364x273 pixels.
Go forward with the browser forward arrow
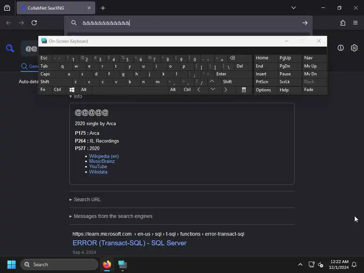click(21, 23)
